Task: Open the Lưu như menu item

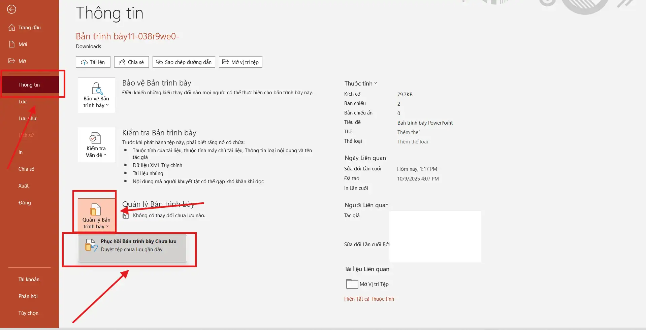Action: (x=27, y=119)
